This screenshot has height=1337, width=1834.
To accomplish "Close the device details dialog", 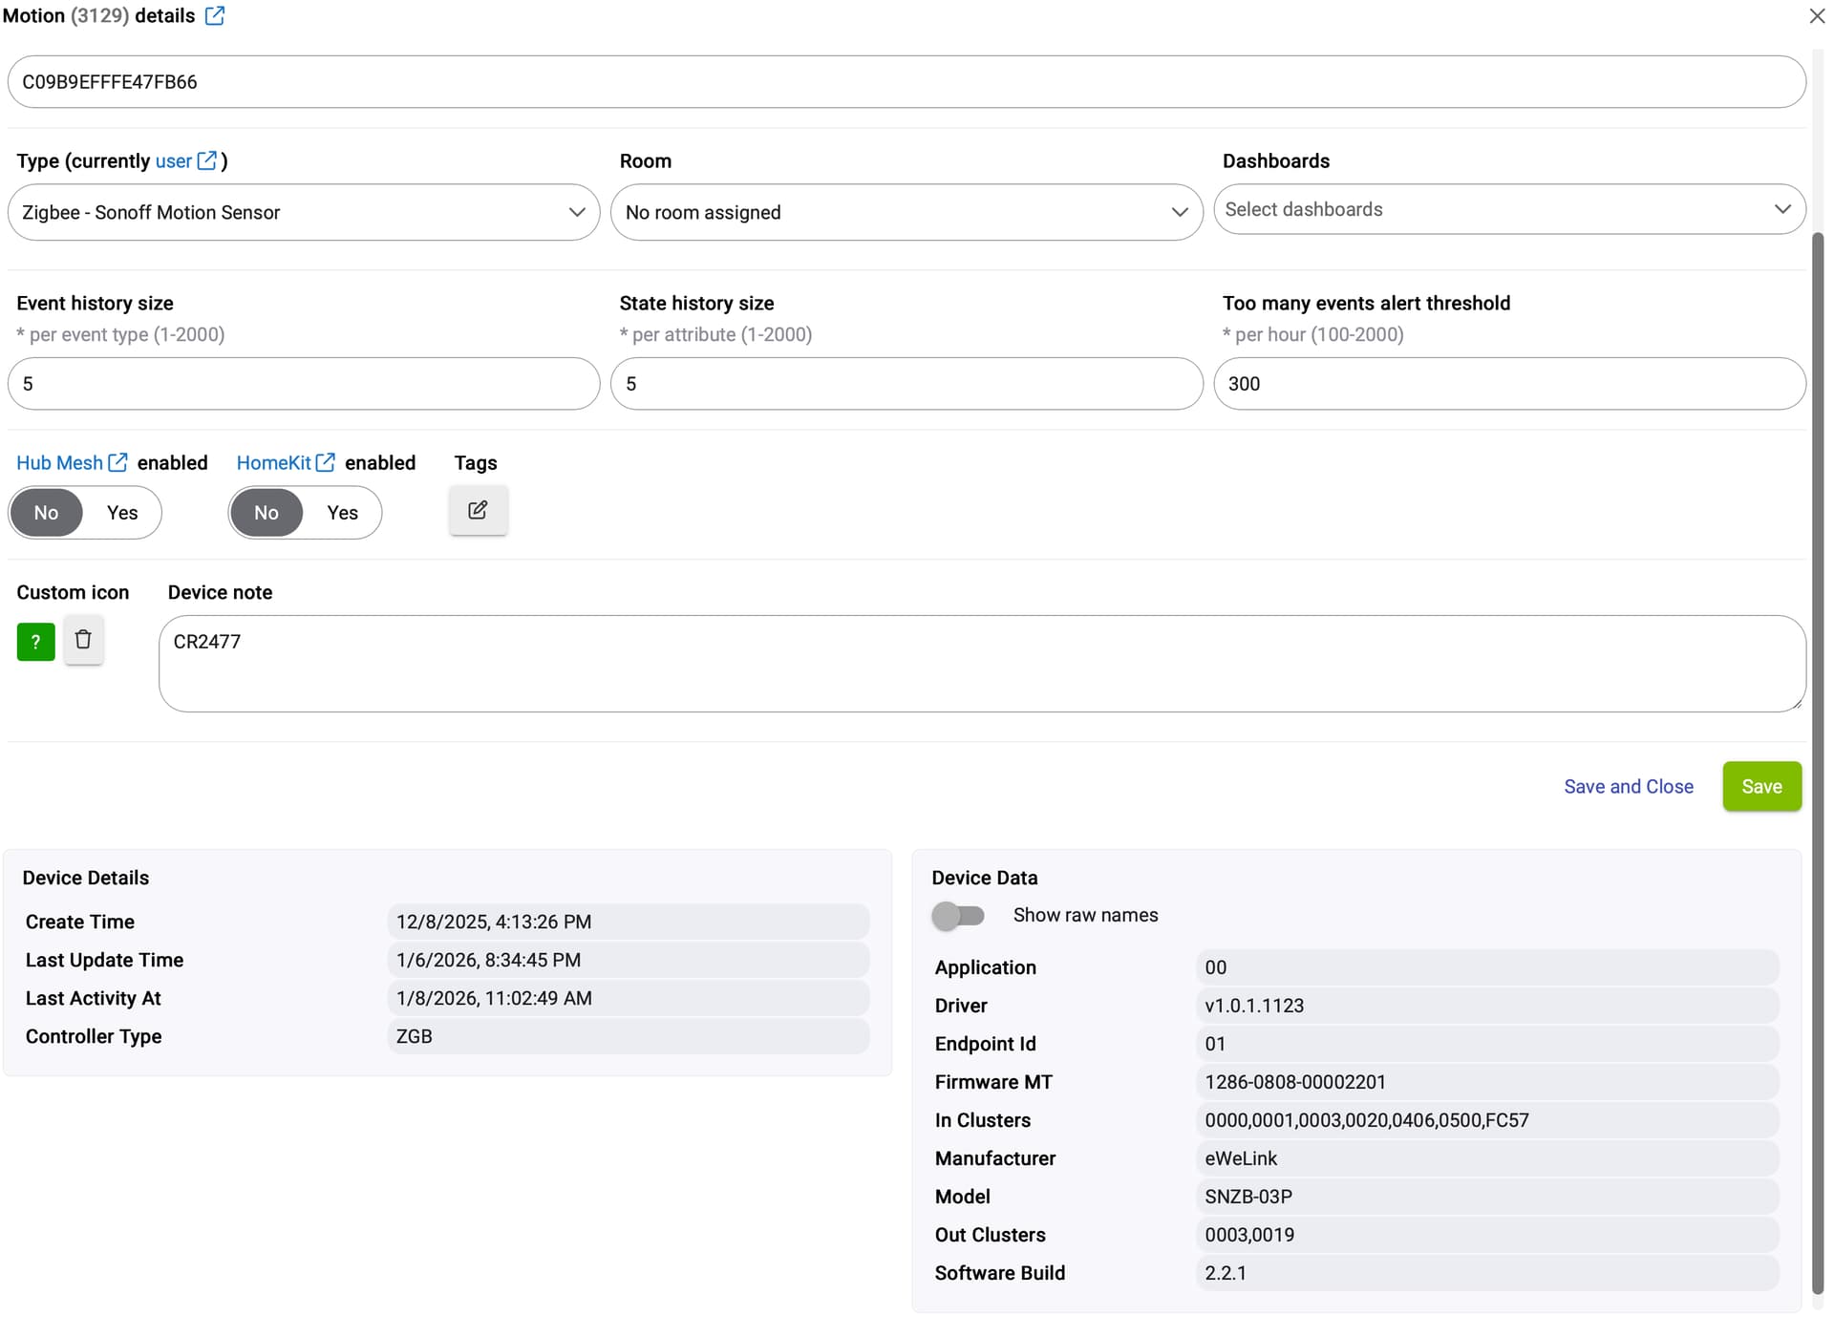I will 1816,15.
